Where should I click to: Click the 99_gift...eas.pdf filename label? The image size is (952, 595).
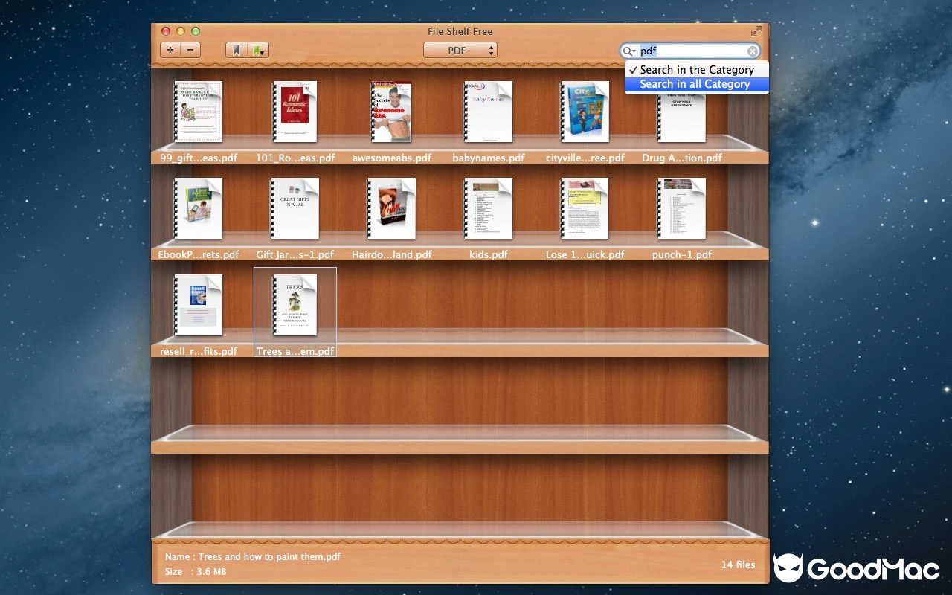[x=199, y=158]
